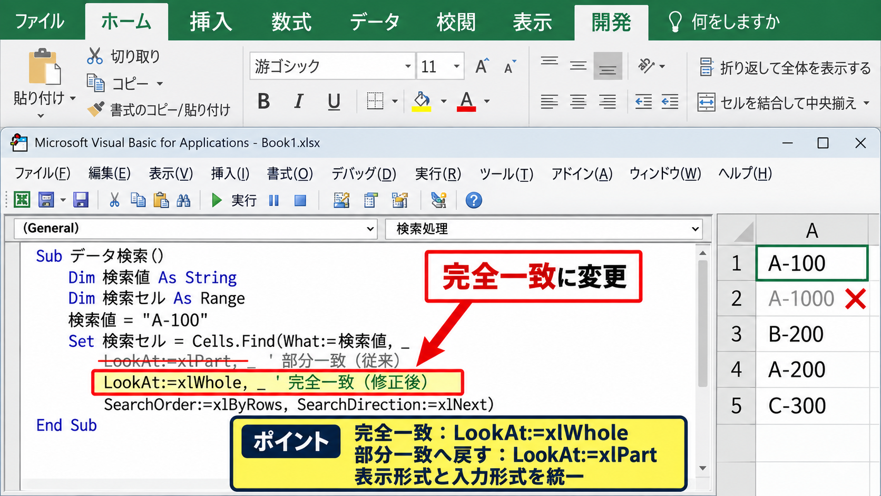Switch to the 挿入 ribbon tab
Screen dimensions: 881x496
pos(211,22)
